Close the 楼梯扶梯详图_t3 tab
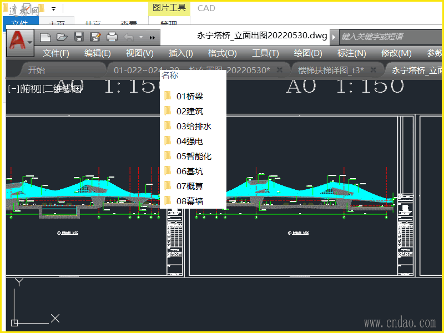444x333 pixels. coord(374,70)
